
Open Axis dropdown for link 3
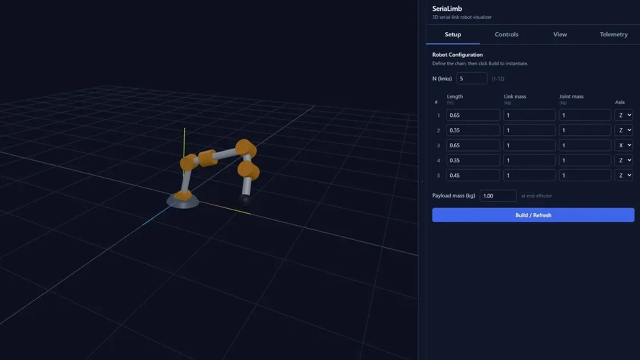[624, 145]
